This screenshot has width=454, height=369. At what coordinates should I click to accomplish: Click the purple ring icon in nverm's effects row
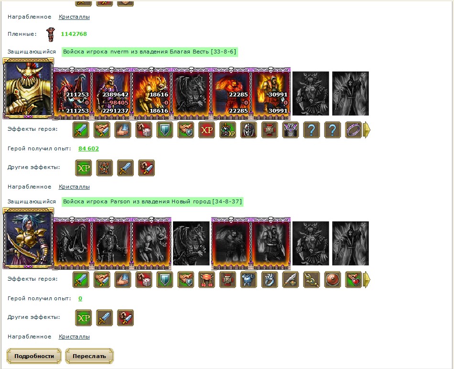tap(354, 130)
